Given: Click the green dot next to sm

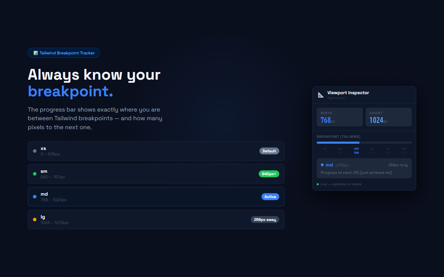Looking at the screenshot, I should pyautogui.click(x=35, y=174).
